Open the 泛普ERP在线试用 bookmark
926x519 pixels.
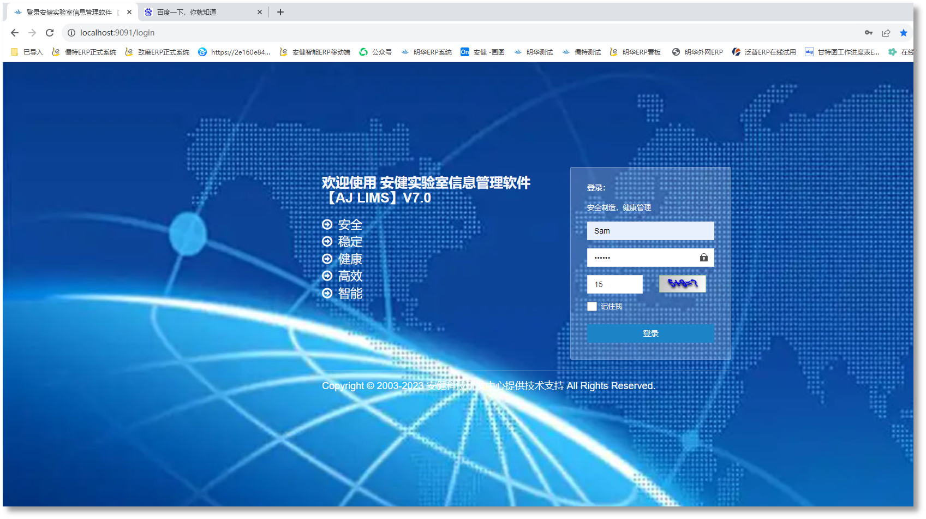coord(764,52)
